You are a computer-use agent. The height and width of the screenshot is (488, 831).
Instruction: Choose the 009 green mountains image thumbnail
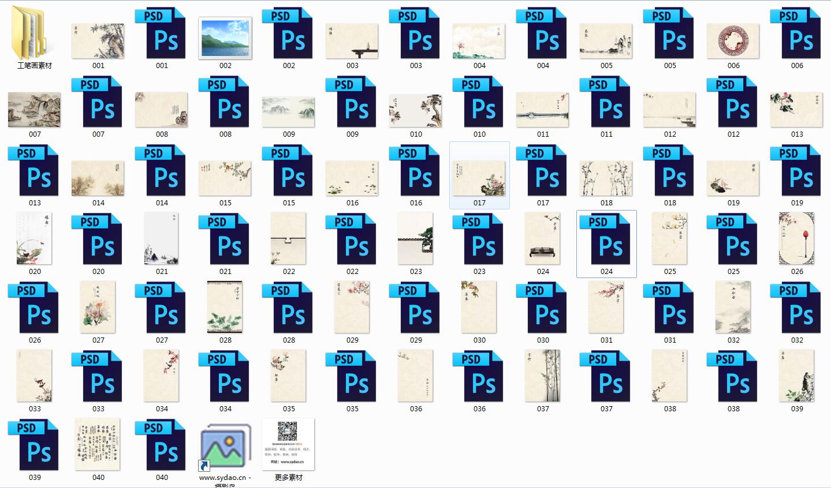(289, 111)
